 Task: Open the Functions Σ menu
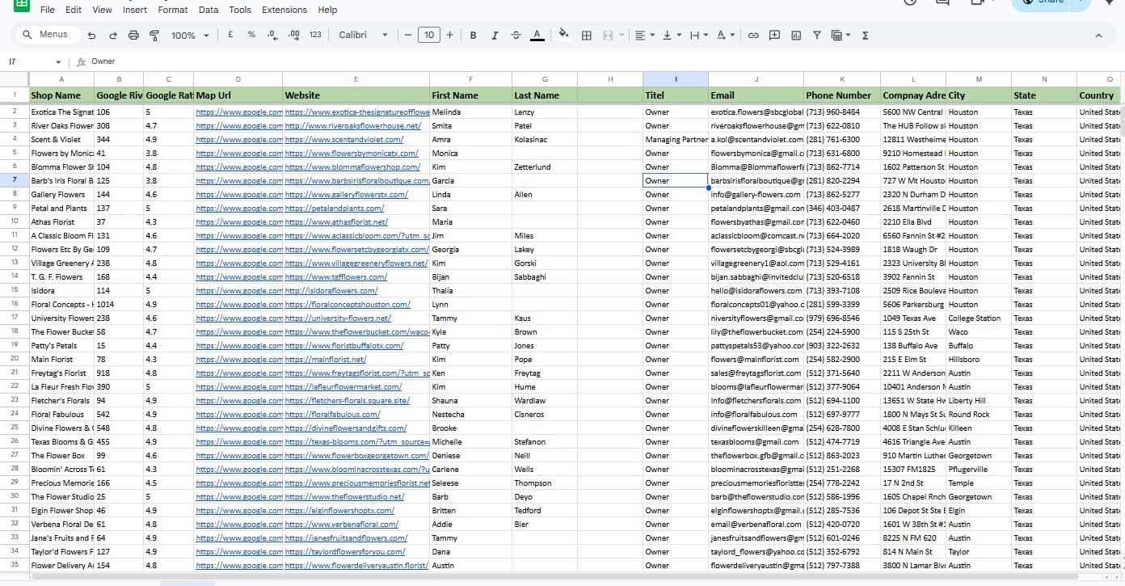pyautogui.click(x=864, y=35)
